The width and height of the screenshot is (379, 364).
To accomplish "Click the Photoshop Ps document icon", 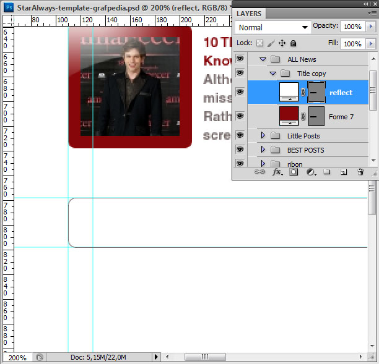I will (x=9, y=7).
